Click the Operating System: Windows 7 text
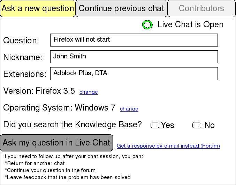 click(x=59, y=108)
